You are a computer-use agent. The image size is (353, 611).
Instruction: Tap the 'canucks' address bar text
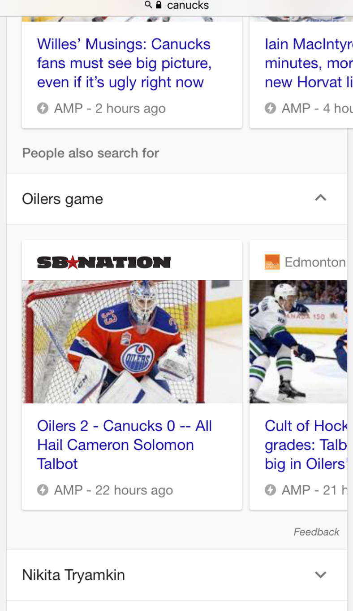pyautogui.click(x=188, y=5)
